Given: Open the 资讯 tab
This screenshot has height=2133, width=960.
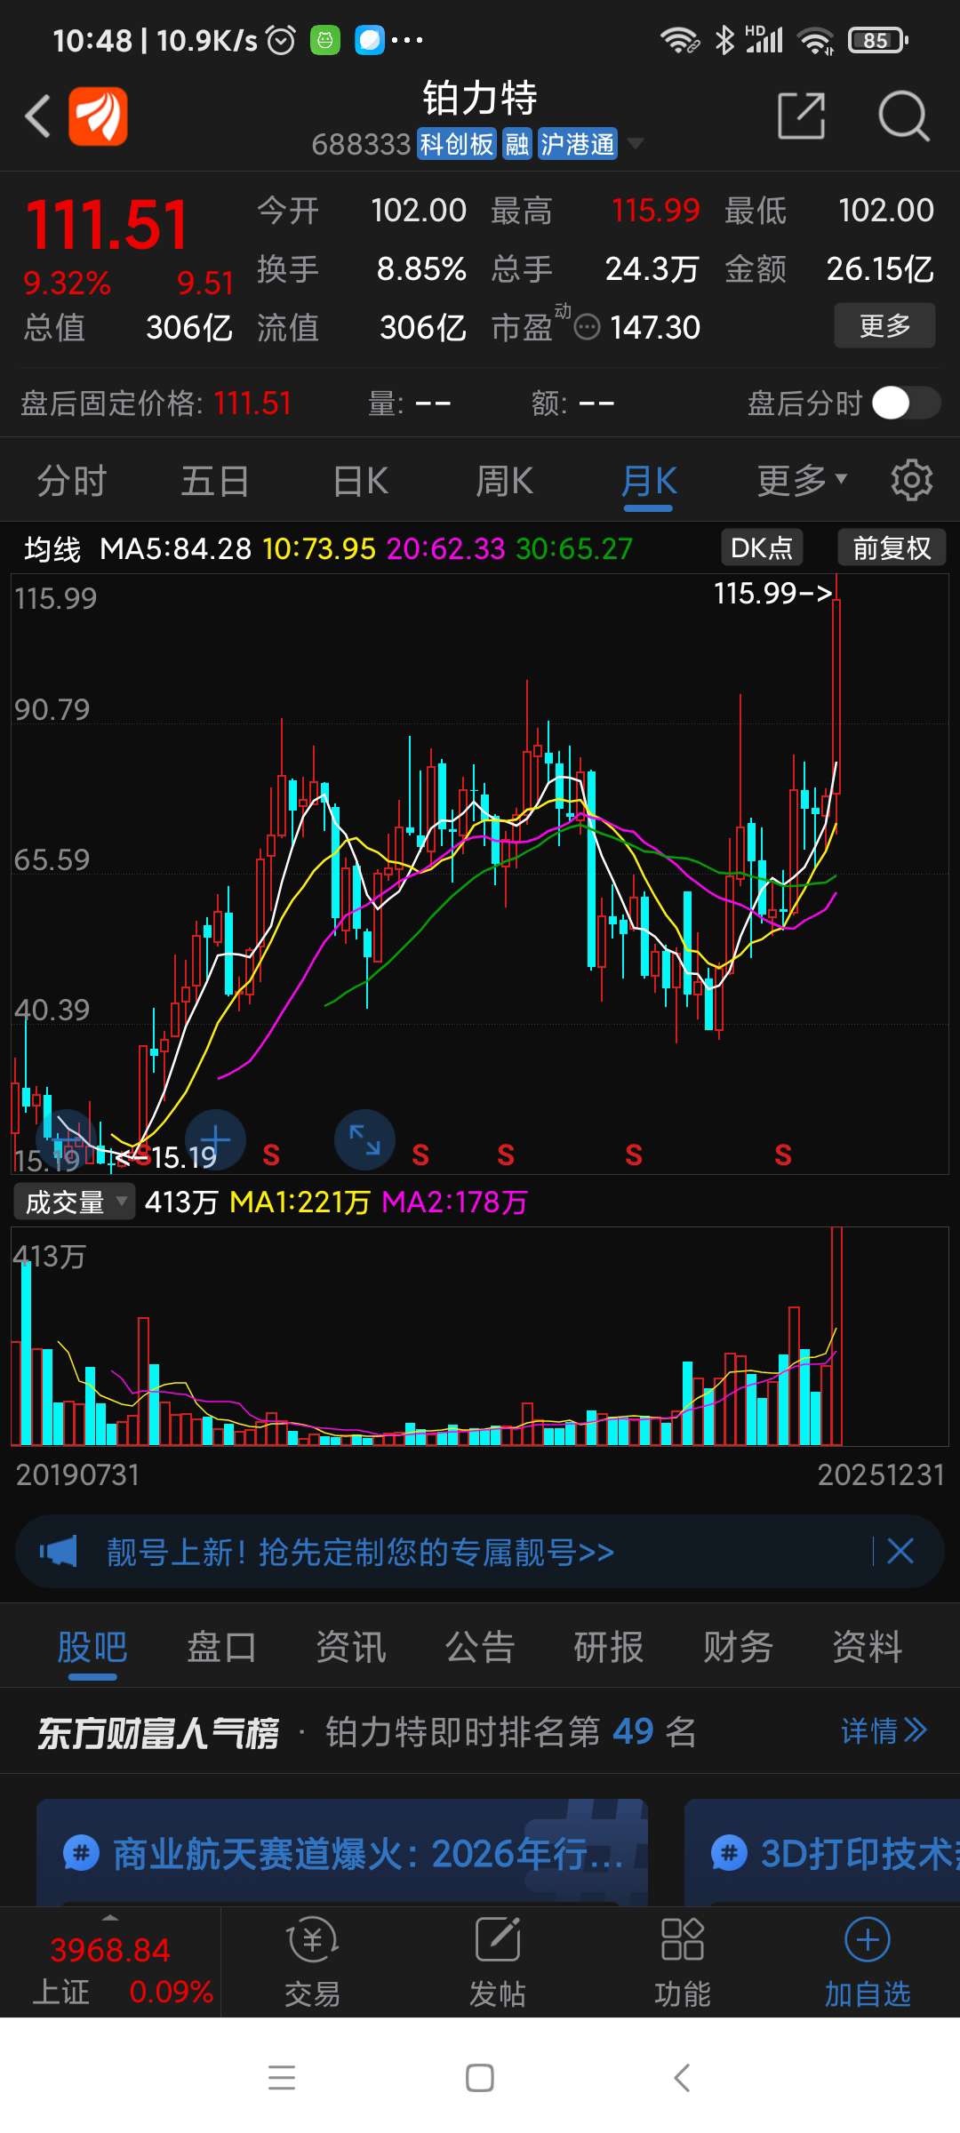Looking at the screenshot, I should pyautogui.click(x=351, y=1647).
